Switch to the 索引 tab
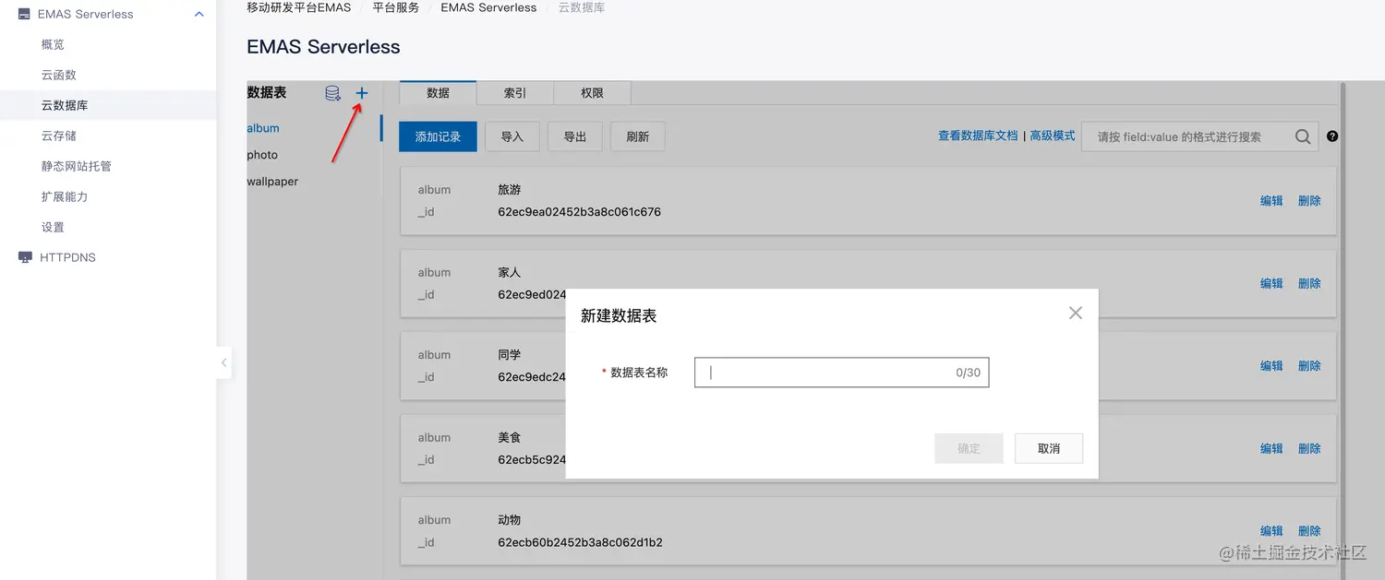This screenshot has width=1385, height=580. click(515, 92)
